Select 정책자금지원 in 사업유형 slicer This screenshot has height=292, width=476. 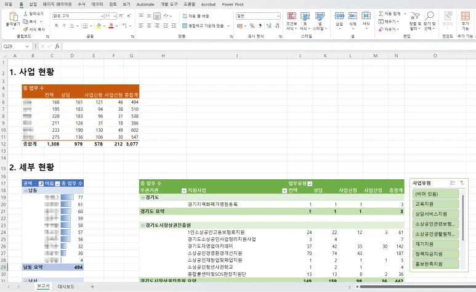tap(435, 254)
